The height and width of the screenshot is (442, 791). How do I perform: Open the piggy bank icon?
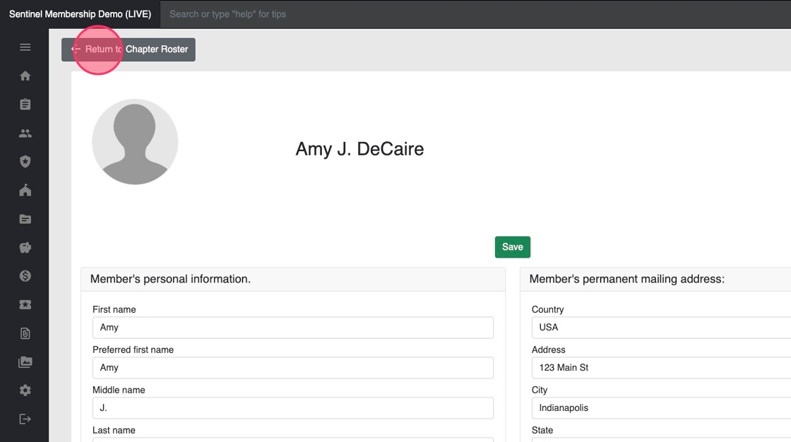[25, 248]
